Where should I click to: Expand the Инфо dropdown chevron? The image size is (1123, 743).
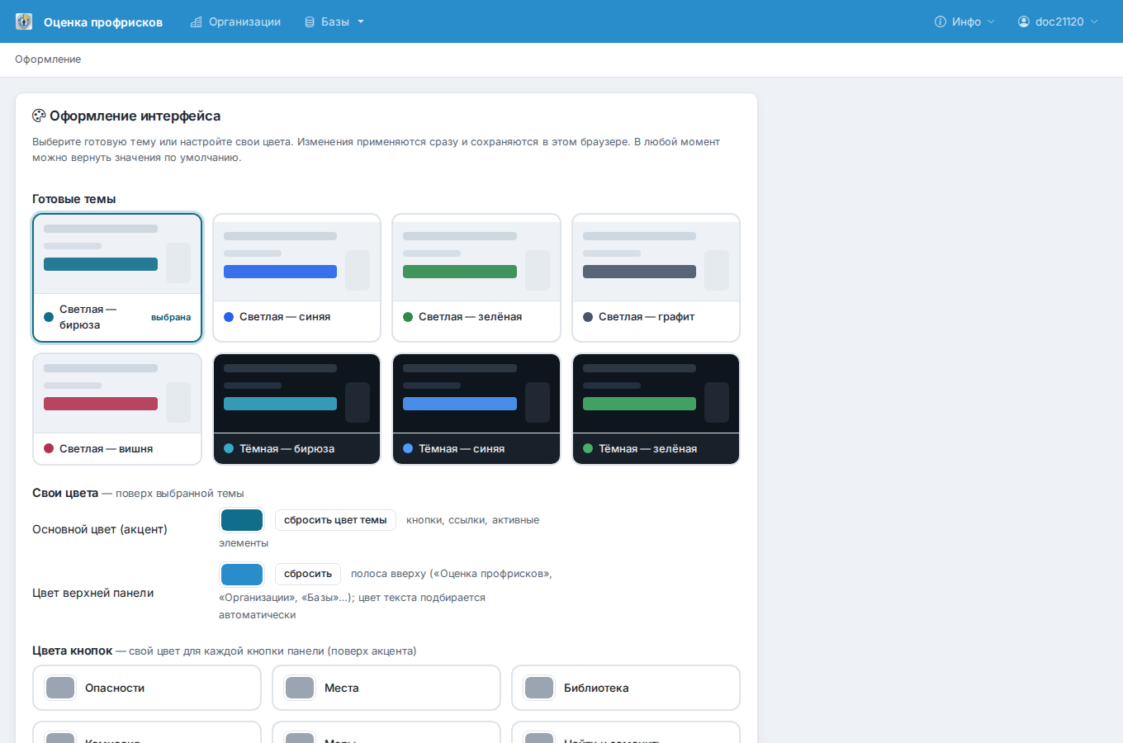[x=991, y=21]
